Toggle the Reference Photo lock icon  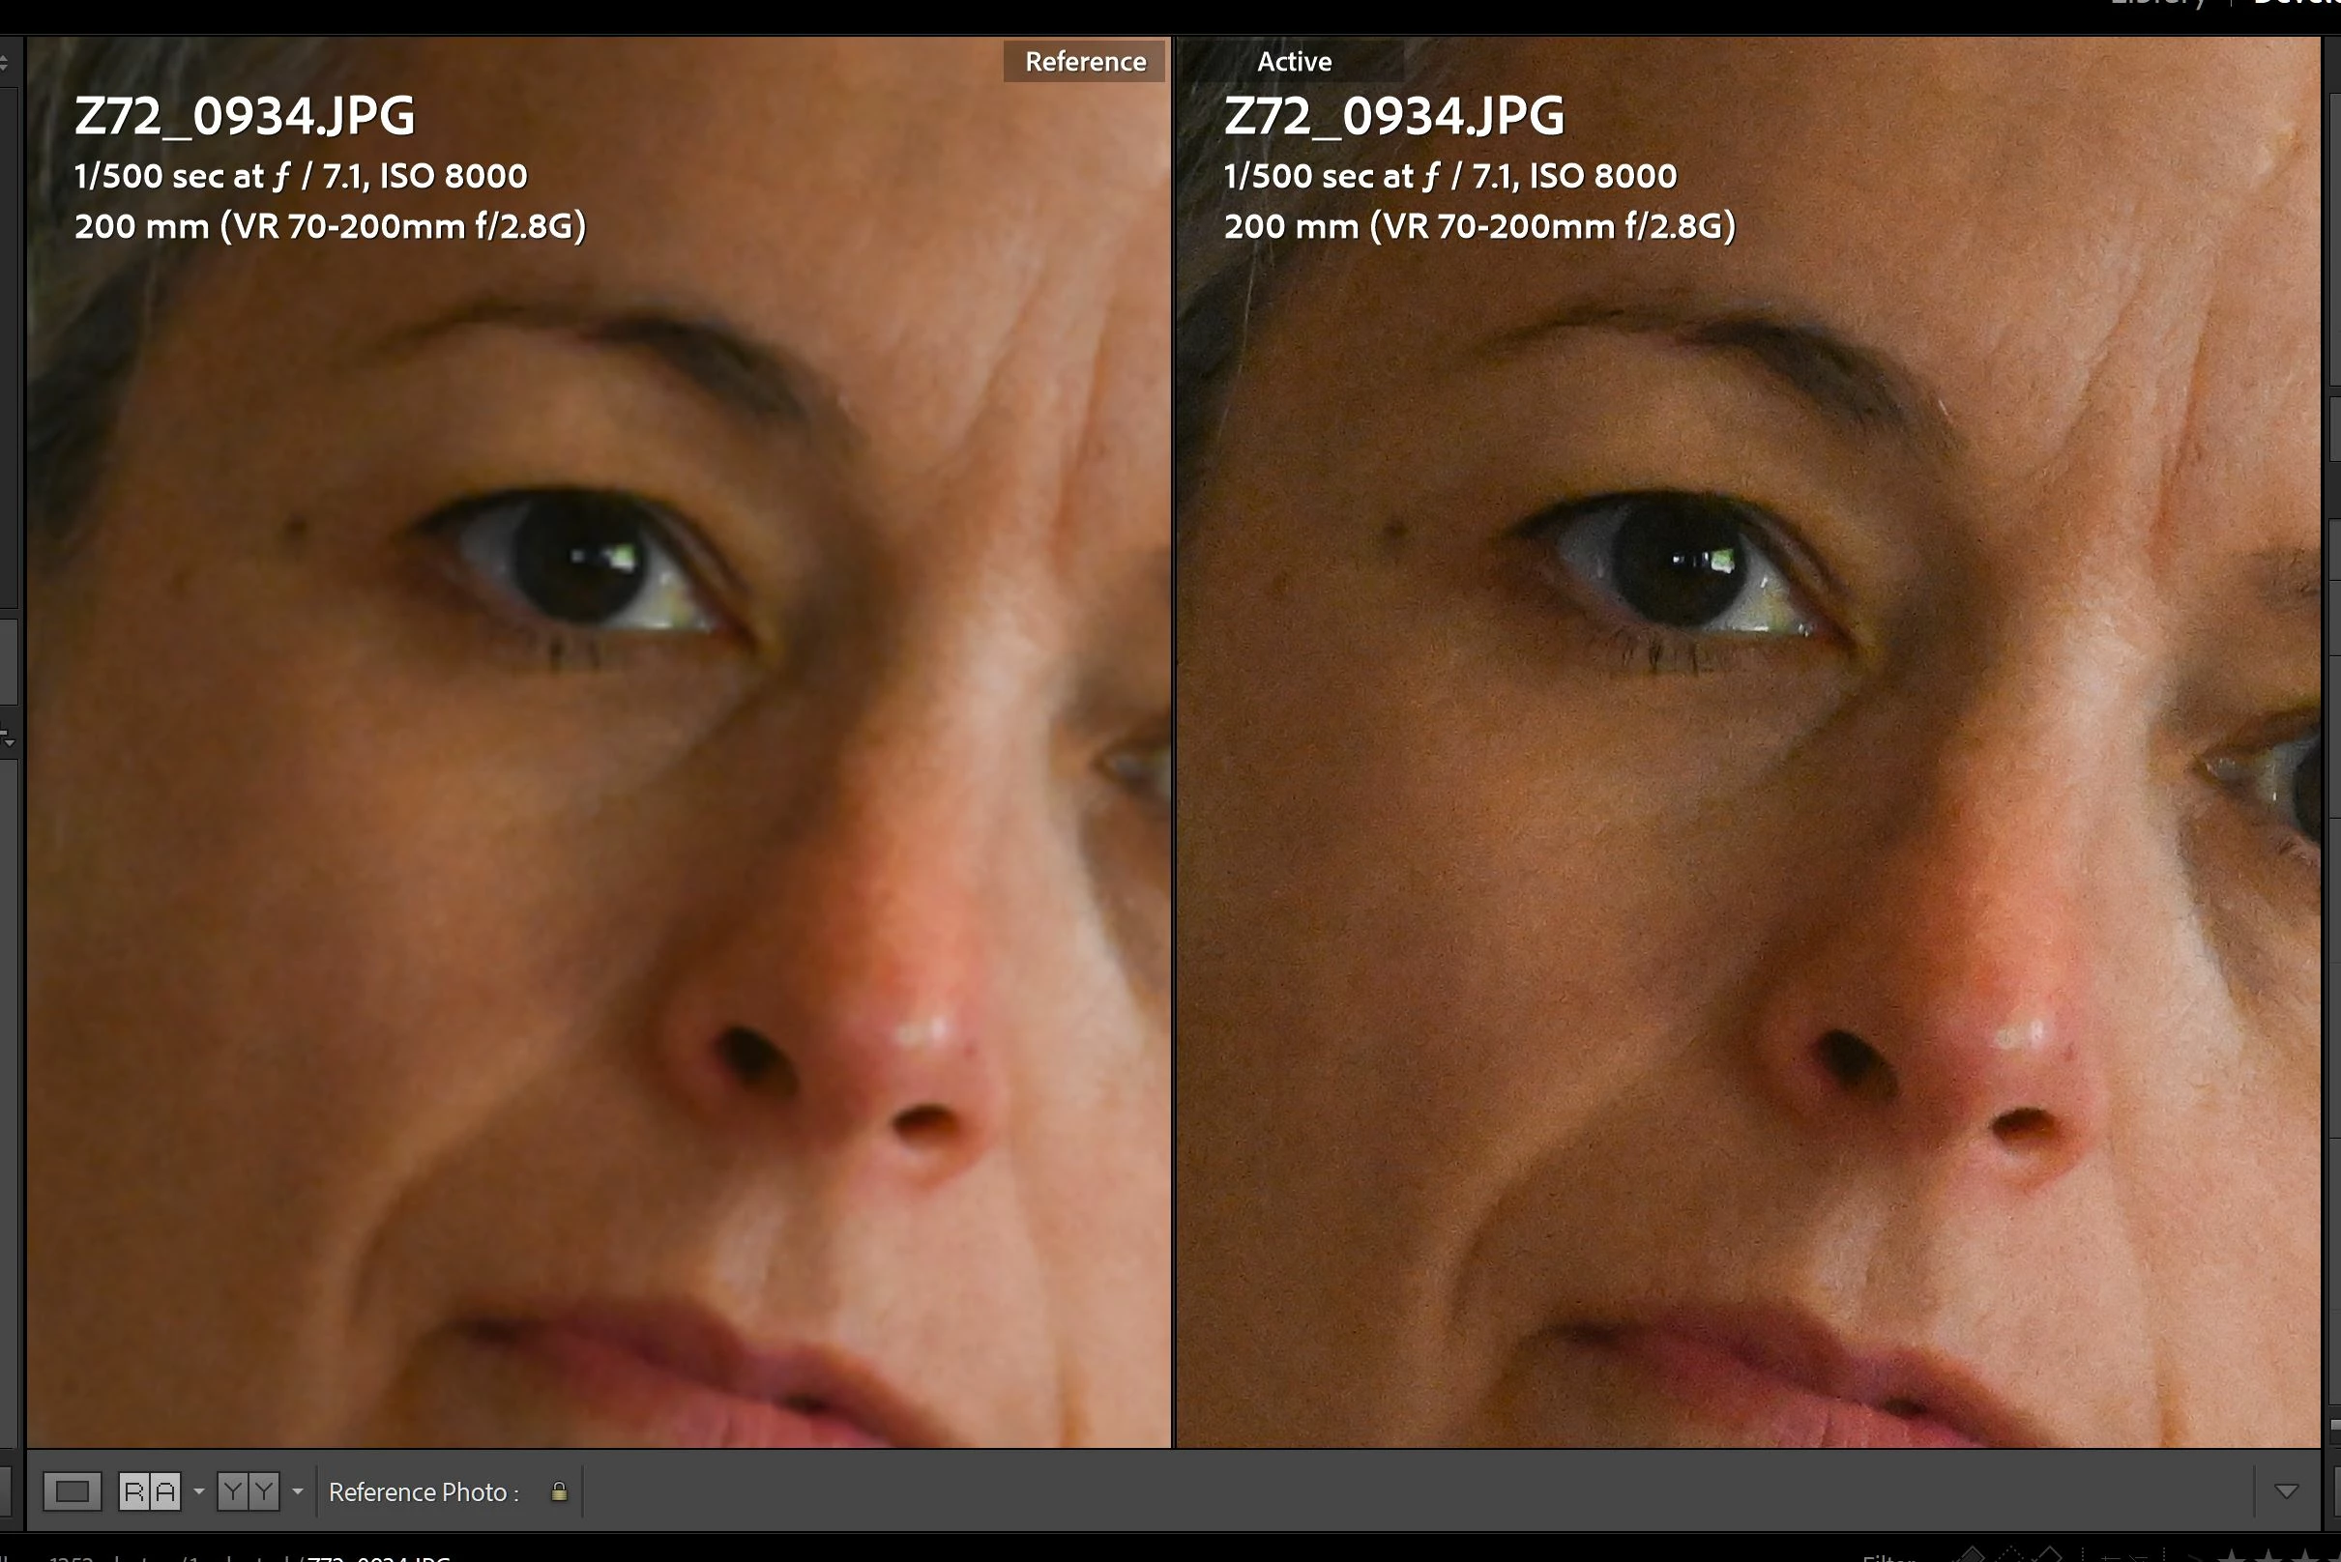[559, 1491]
